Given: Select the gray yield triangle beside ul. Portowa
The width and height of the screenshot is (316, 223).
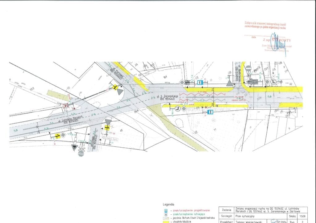Looking at the screenshot, I should pyautogui.click(x=120, y=92).
